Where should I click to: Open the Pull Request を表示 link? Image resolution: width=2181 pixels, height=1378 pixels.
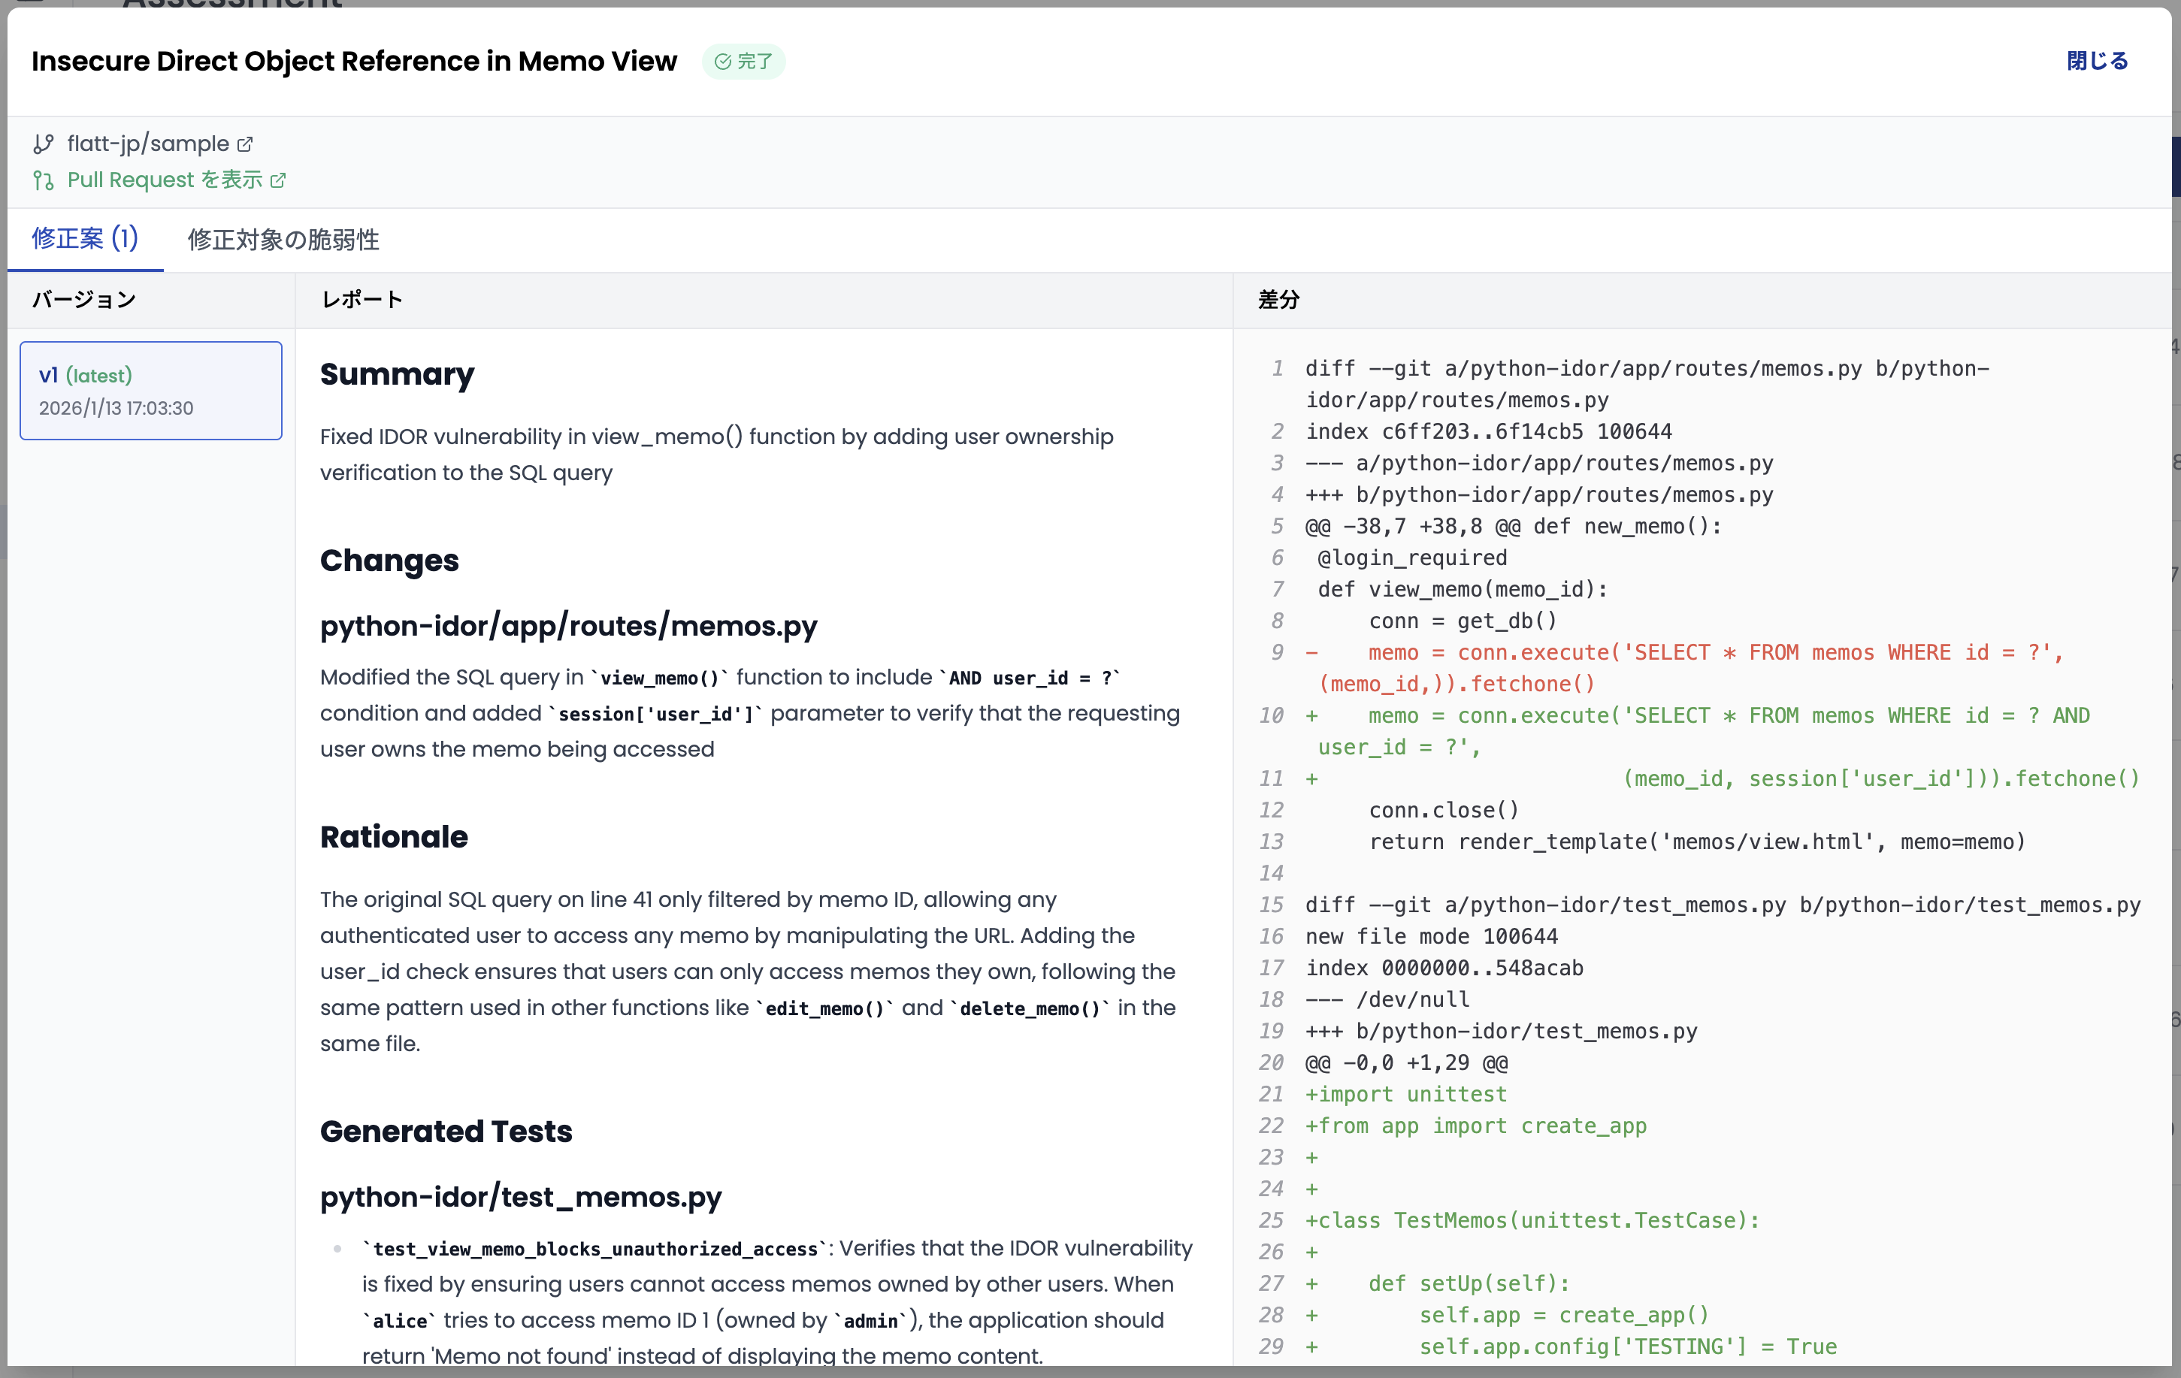coord(165,180)
